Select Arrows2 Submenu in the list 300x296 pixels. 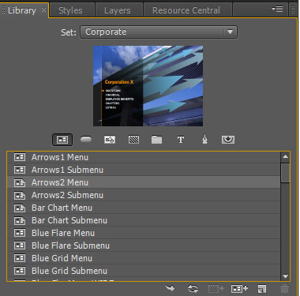pyautogui.click(x=144, y=195)
